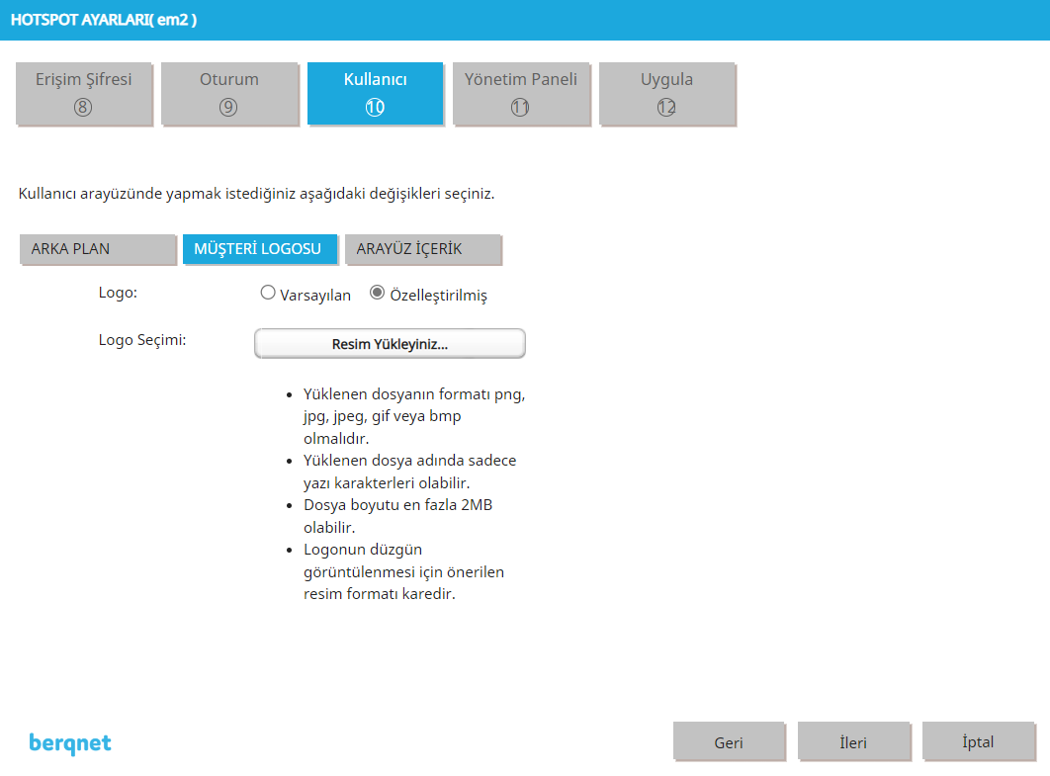This screenshot has height=776, width=1050.
Task: Select the Kullanıcı step 10 tab
Action: click(375, 94)
